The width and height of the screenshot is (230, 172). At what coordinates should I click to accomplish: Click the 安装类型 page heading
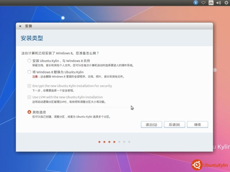click(x=32, y=38)
